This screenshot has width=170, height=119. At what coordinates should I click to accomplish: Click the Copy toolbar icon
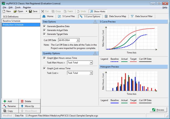tap(53, 11)
